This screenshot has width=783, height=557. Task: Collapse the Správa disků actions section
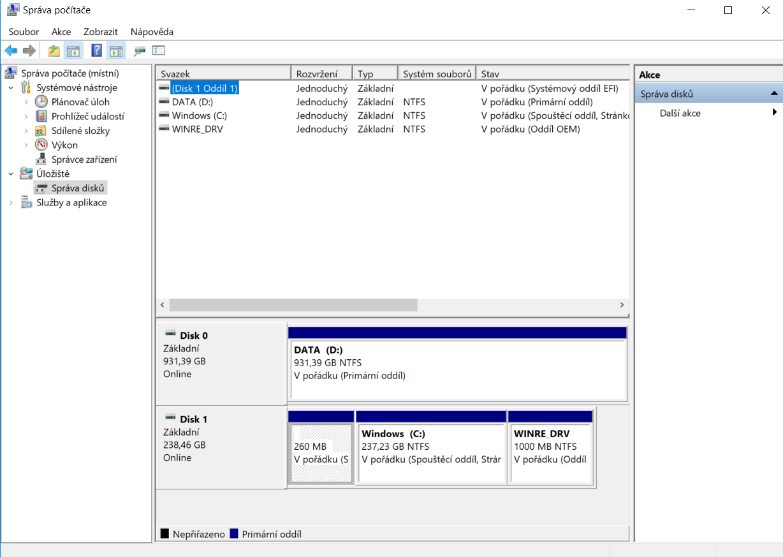point(773,94)
